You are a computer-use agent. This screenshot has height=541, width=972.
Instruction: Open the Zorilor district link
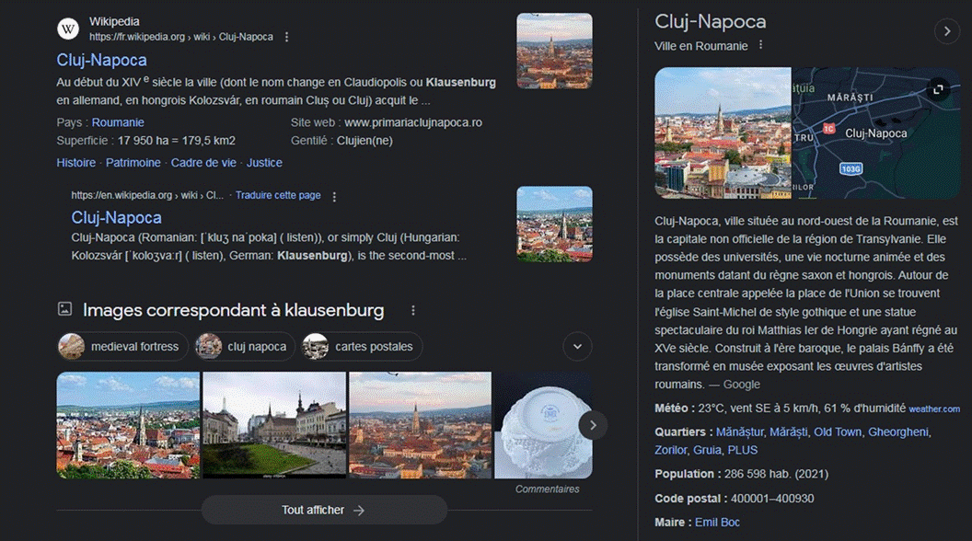[x=671, y=450]
